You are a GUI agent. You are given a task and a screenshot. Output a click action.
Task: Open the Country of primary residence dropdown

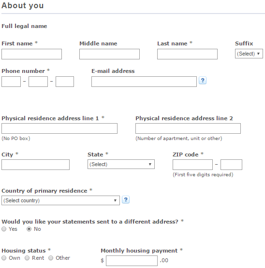click(60, 200)
